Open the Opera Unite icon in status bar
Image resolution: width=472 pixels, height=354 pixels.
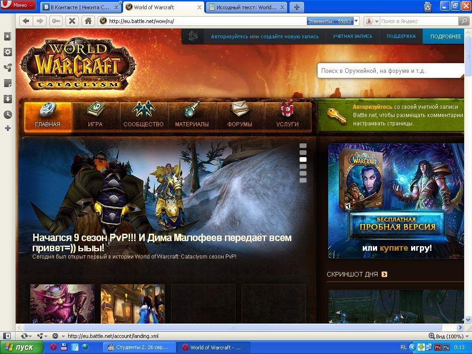coord(40,336)
